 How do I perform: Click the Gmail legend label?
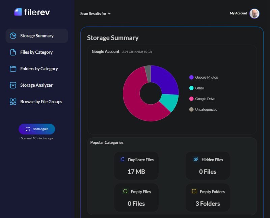[x=199, y=88]
